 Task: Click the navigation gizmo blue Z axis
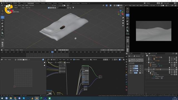click(120, 11)
